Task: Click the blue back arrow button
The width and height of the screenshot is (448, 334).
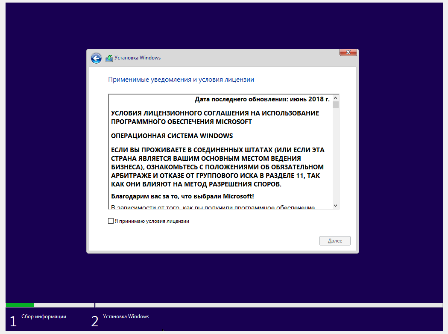Action: [96, 59]
